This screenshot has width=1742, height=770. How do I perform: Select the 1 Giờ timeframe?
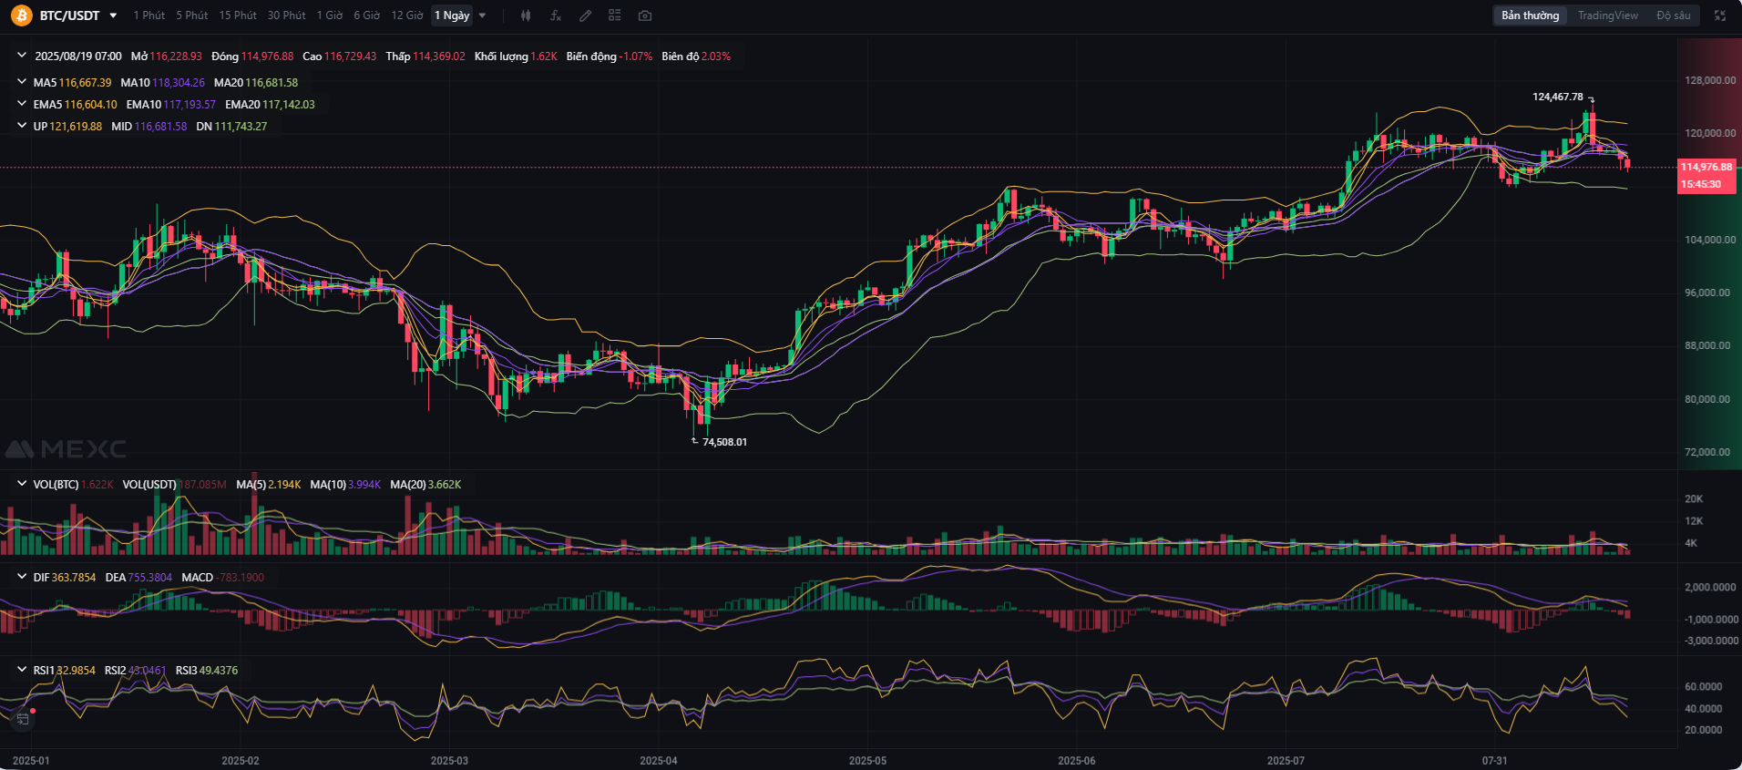click(x=330, y=15)
